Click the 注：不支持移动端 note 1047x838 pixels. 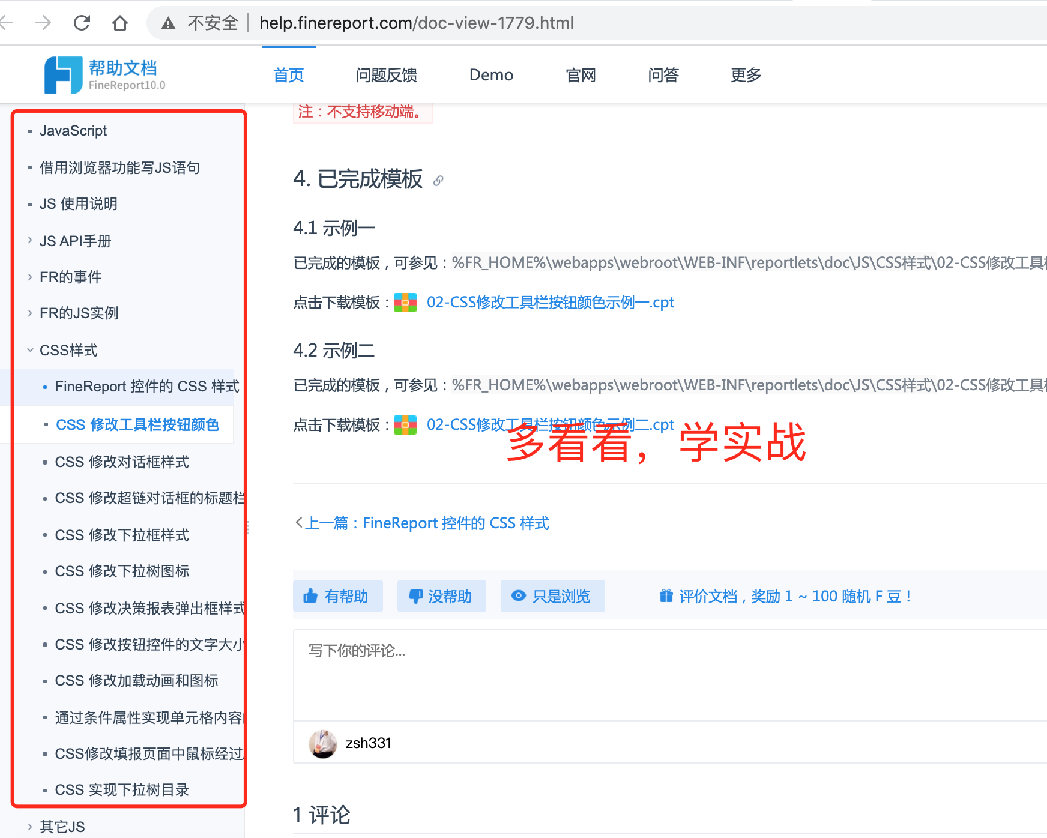363,112
